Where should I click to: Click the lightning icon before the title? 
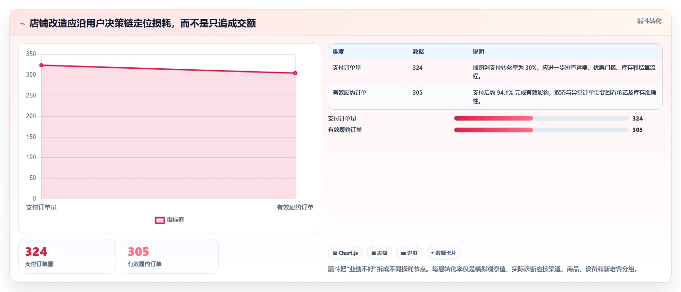pyautogui.click(x=22, y=24)
